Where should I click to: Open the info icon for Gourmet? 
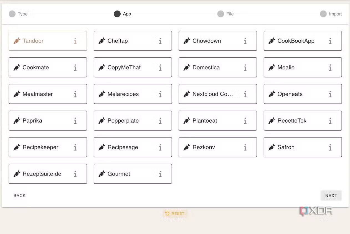[x=160, y=174]
